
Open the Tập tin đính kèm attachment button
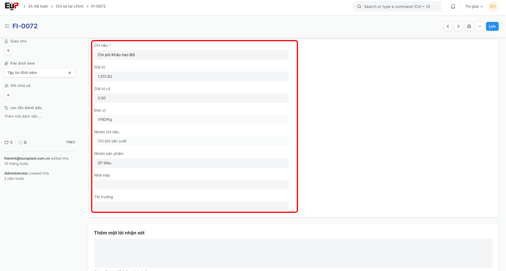point(40,73)
